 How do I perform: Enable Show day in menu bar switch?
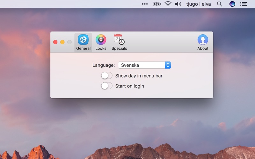(107, 76)
